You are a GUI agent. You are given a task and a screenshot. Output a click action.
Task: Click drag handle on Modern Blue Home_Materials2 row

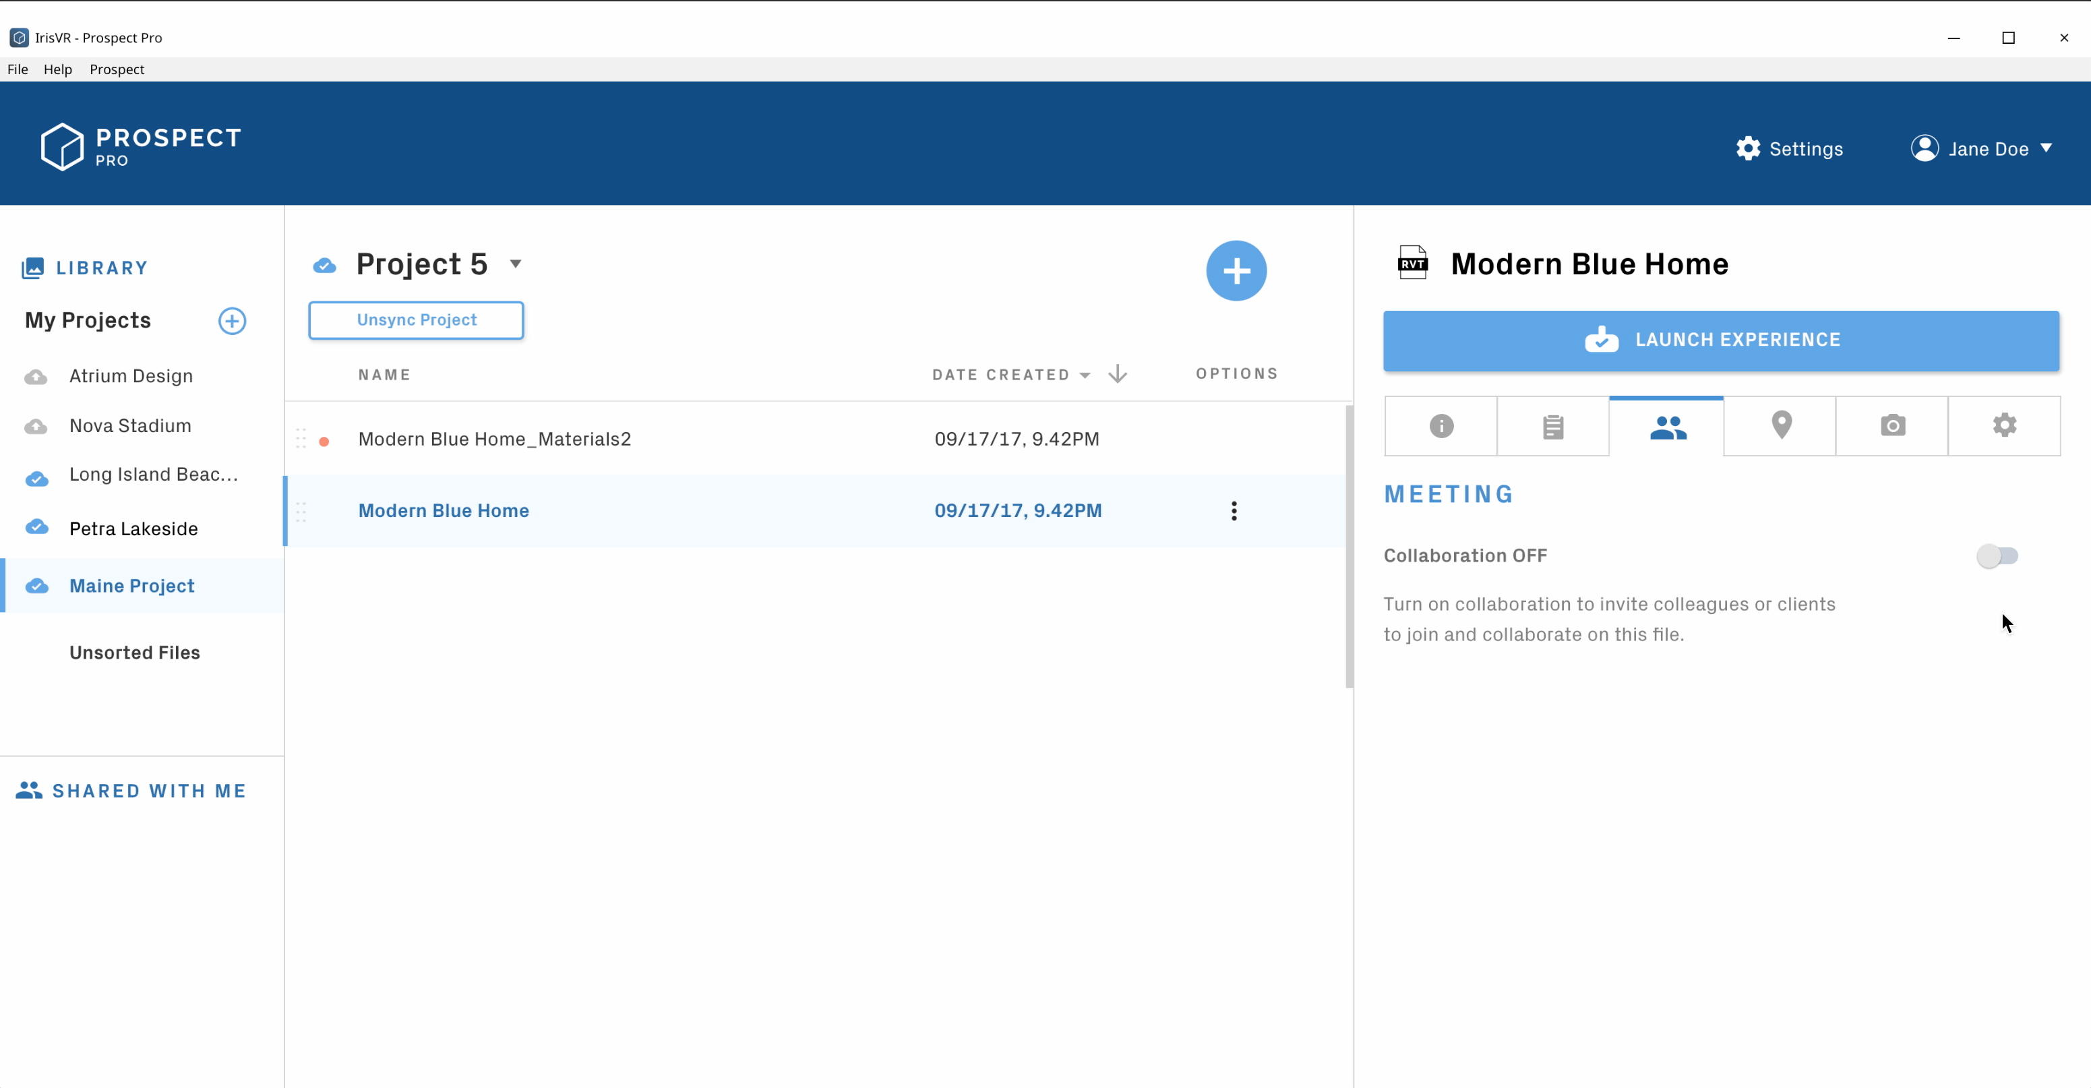coord(301,438)
